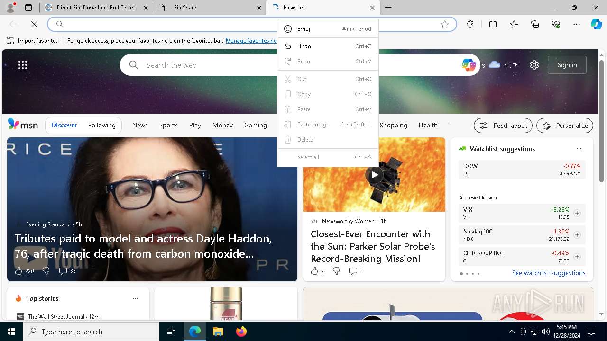Open the Dayle Haddon tribute headline
Image resolution: width=607 pixels, height=341 pixels.
click(x=143, y=246)
